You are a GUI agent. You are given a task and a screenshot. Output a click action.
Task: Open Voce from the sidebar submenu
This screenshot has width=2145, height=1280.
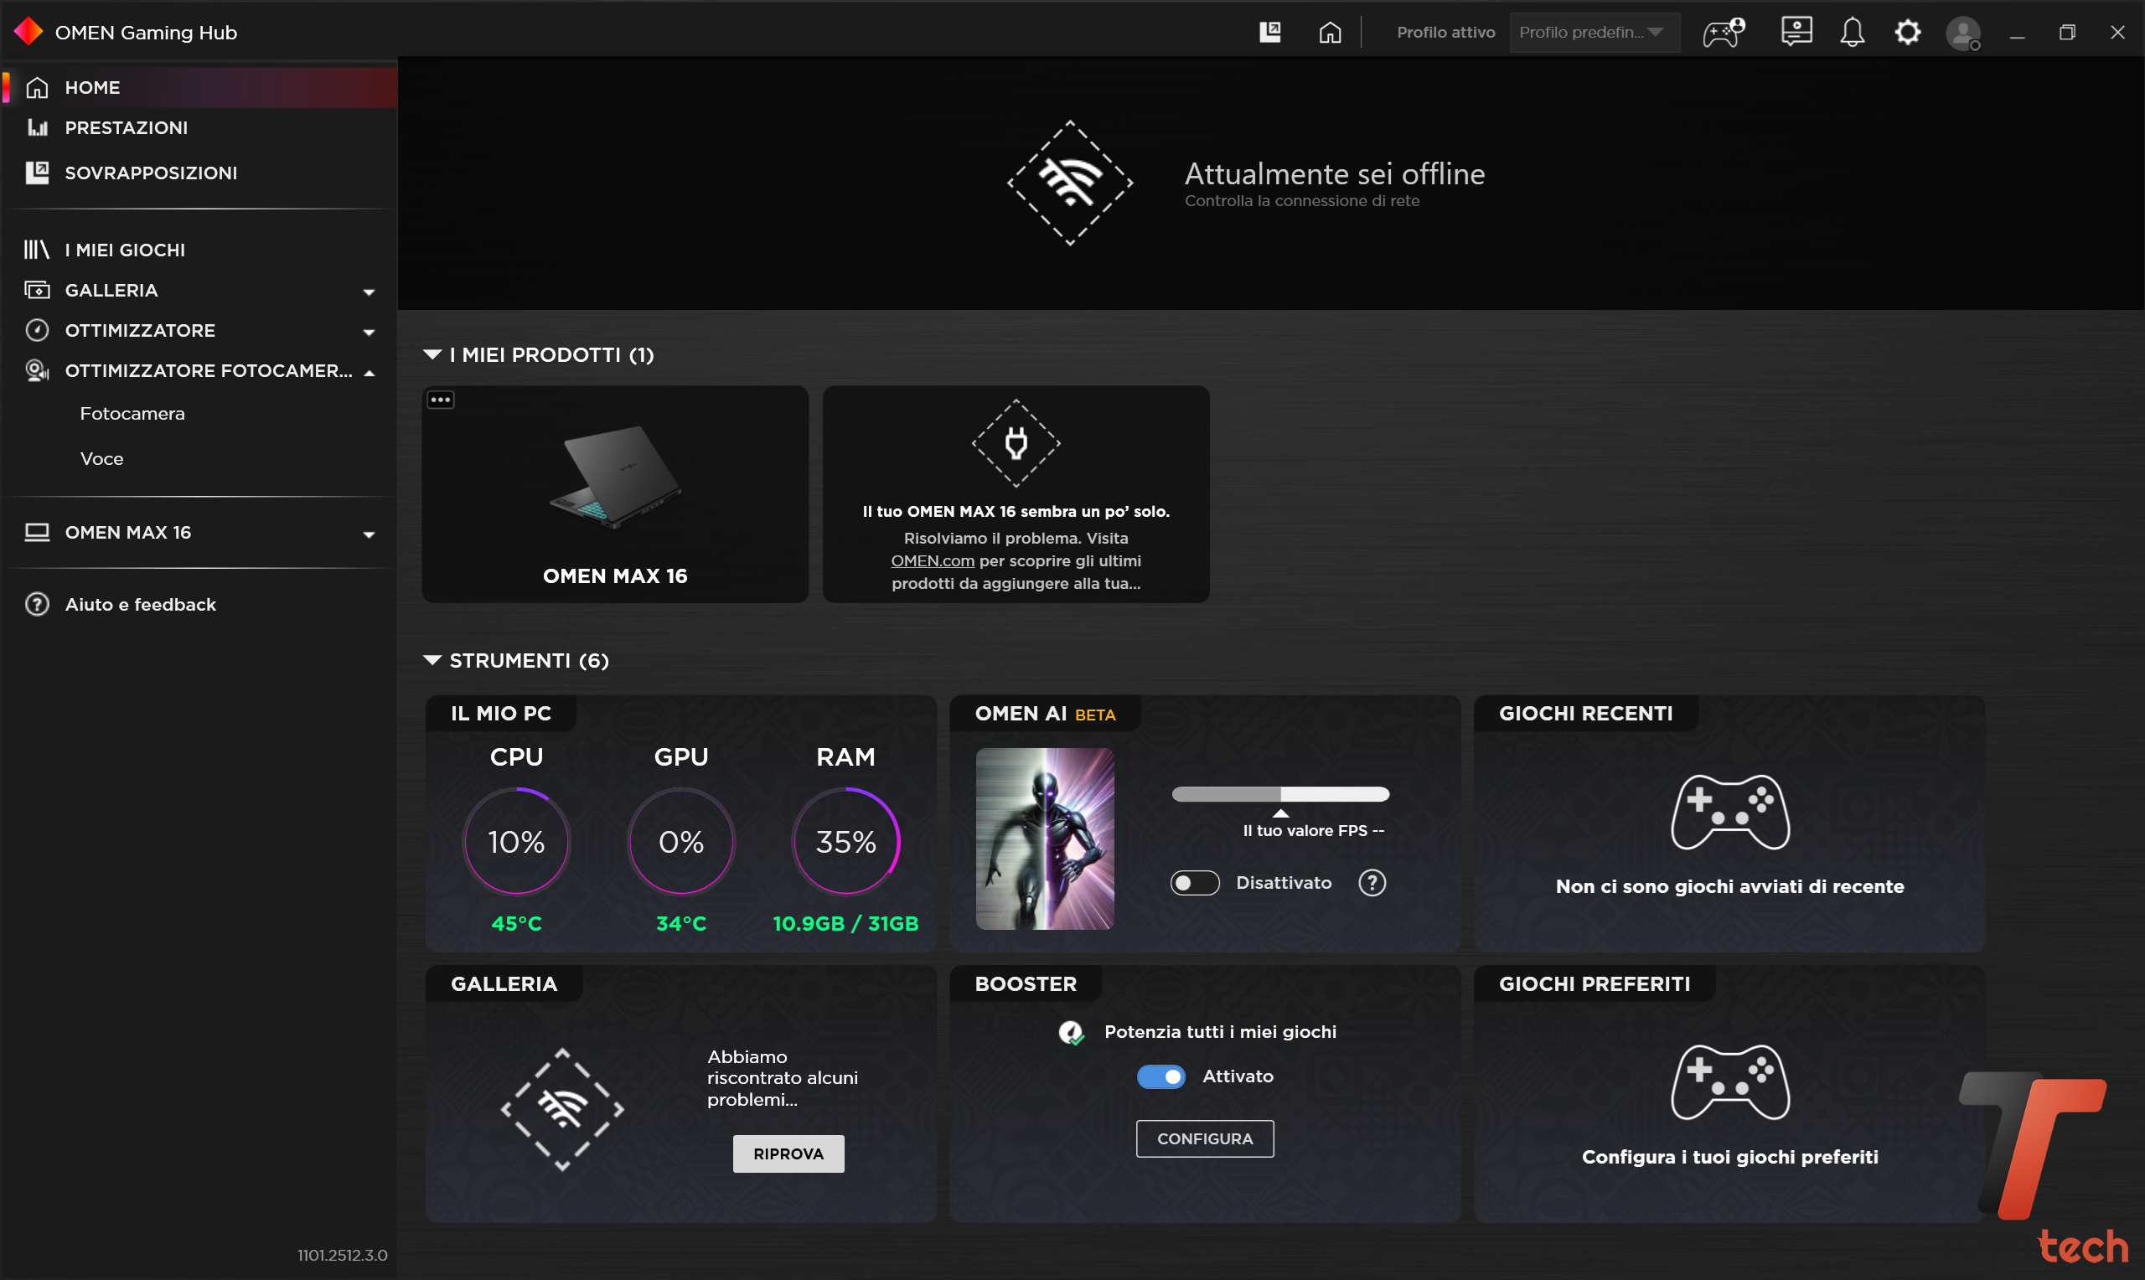click(x=101, y=458)
